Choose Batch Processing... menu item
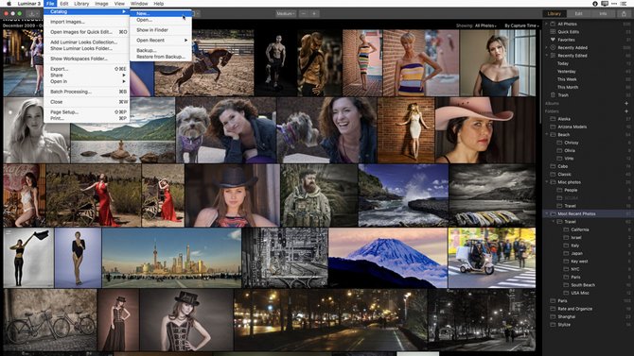The width and height of the screenshot is (634, 356). pos(86,92)
